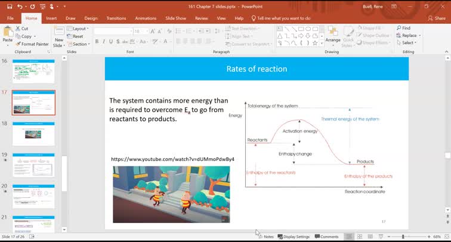This screenshot has width=451, height=242.
Task: Open the Transitions tab
Action: pyautogui.click(x=116, y=18)
